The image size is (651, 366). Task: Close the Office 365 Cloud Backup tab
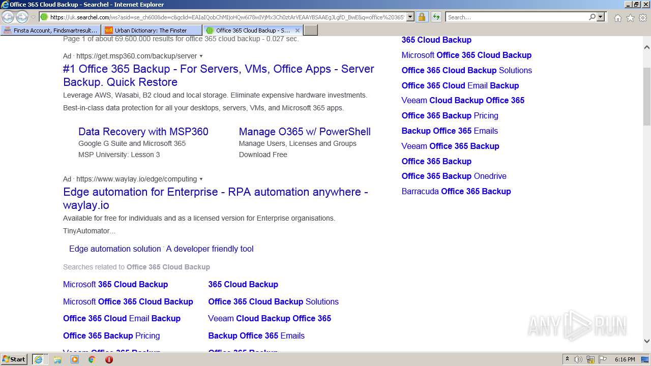click(x=298, y=30)
